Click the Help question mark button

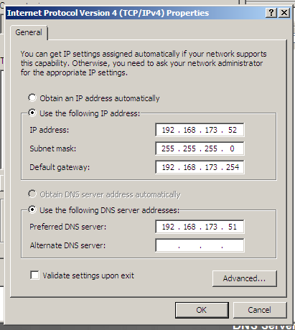pyautogui.click(x=271, y=13)
